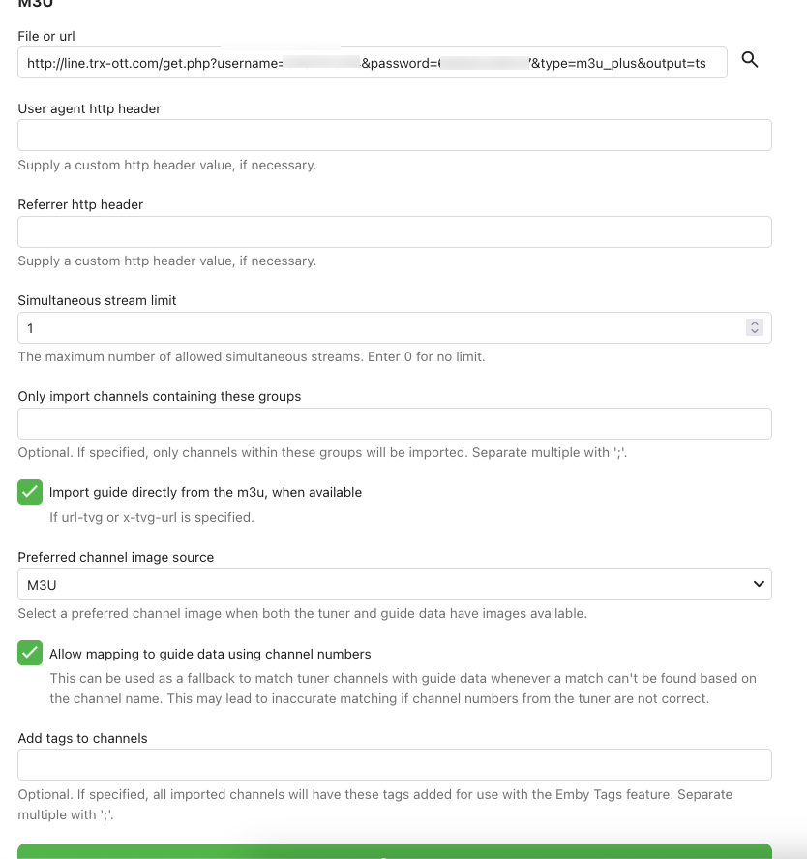The height and width of the screenshot is (859, 807).
Task: Click the 'Allow mapping to guide data' label text
Action: coord(210,654)
